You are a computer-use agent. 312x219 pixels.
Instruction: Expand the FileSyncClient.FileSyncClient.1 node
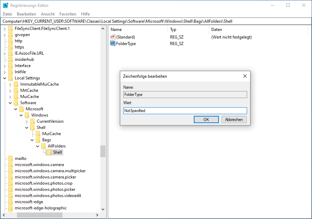pos(5,29)
